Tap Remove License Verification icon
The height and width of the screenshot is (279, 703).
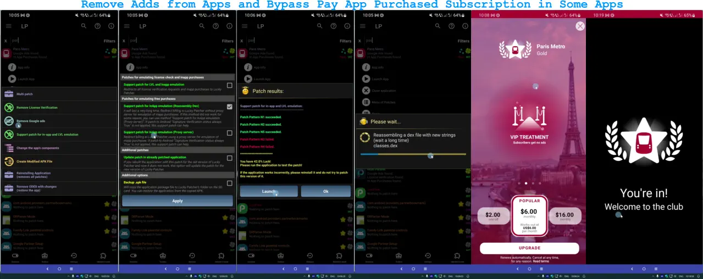point(9,108)
